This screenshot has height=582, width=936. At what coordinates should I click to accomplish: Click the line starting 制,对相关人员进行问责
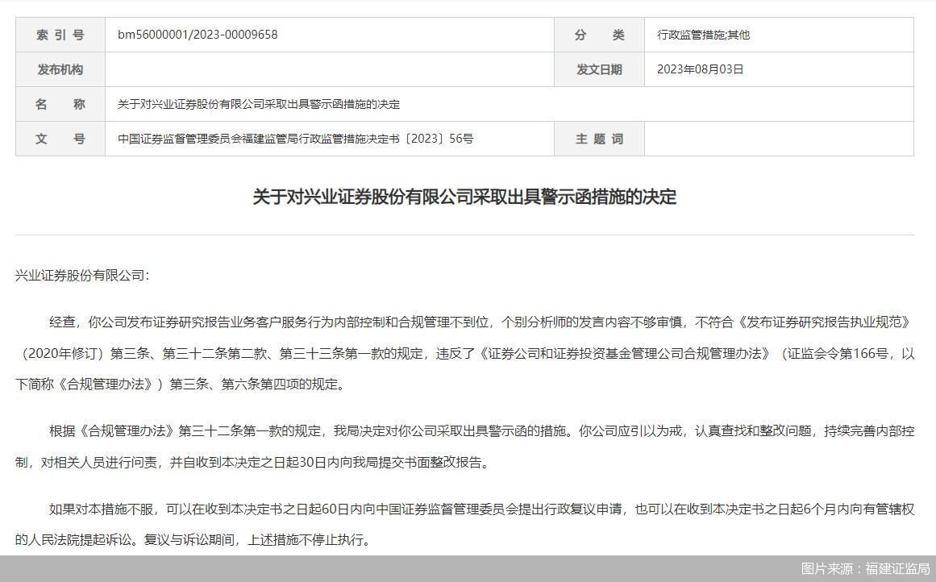[x=252, y=462]
